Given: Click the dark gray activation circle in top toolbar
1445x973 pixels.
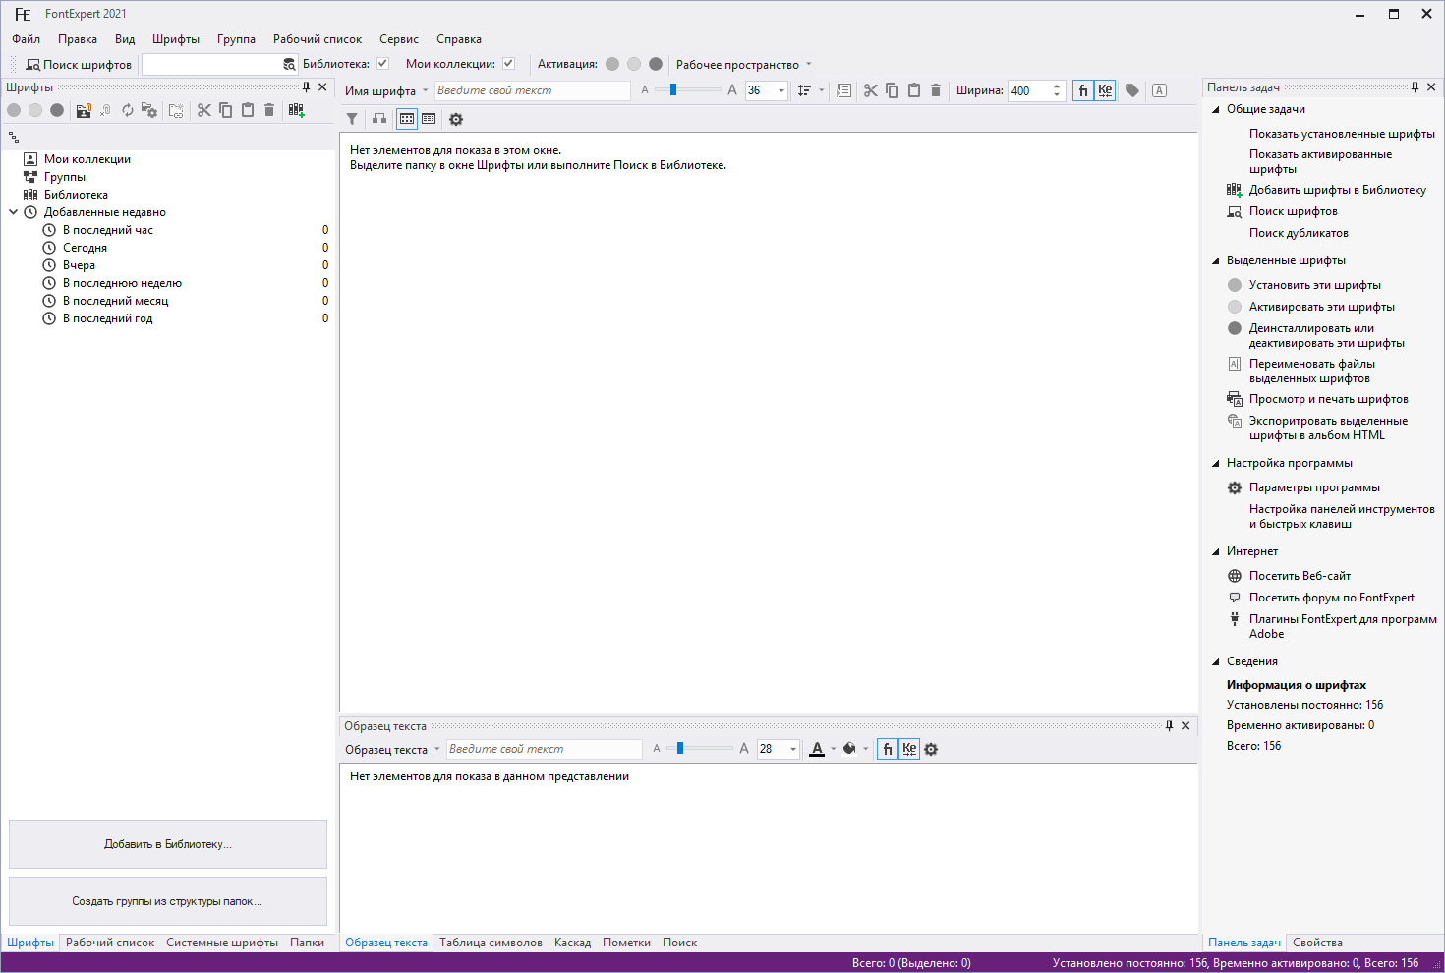Looking at the screenshot, I should pyautogui.click(x=656, y=64).
